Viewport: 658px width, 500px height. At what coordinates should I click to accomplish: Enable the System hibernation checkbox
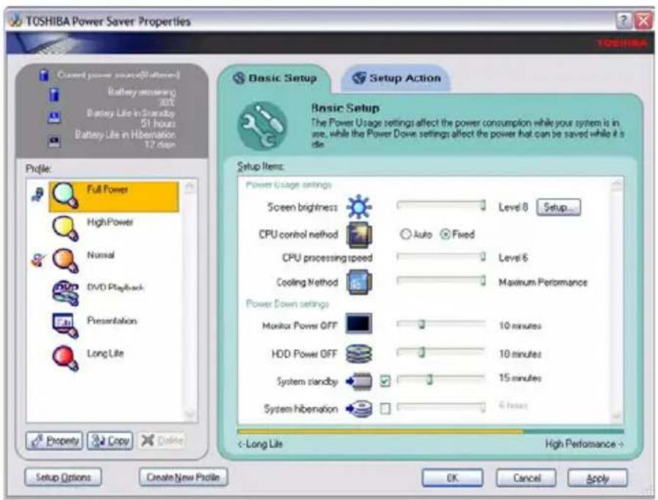point(385,408)
